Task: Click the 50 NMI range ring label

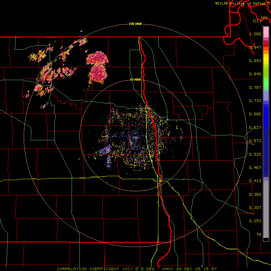Action: pos(135,79)
